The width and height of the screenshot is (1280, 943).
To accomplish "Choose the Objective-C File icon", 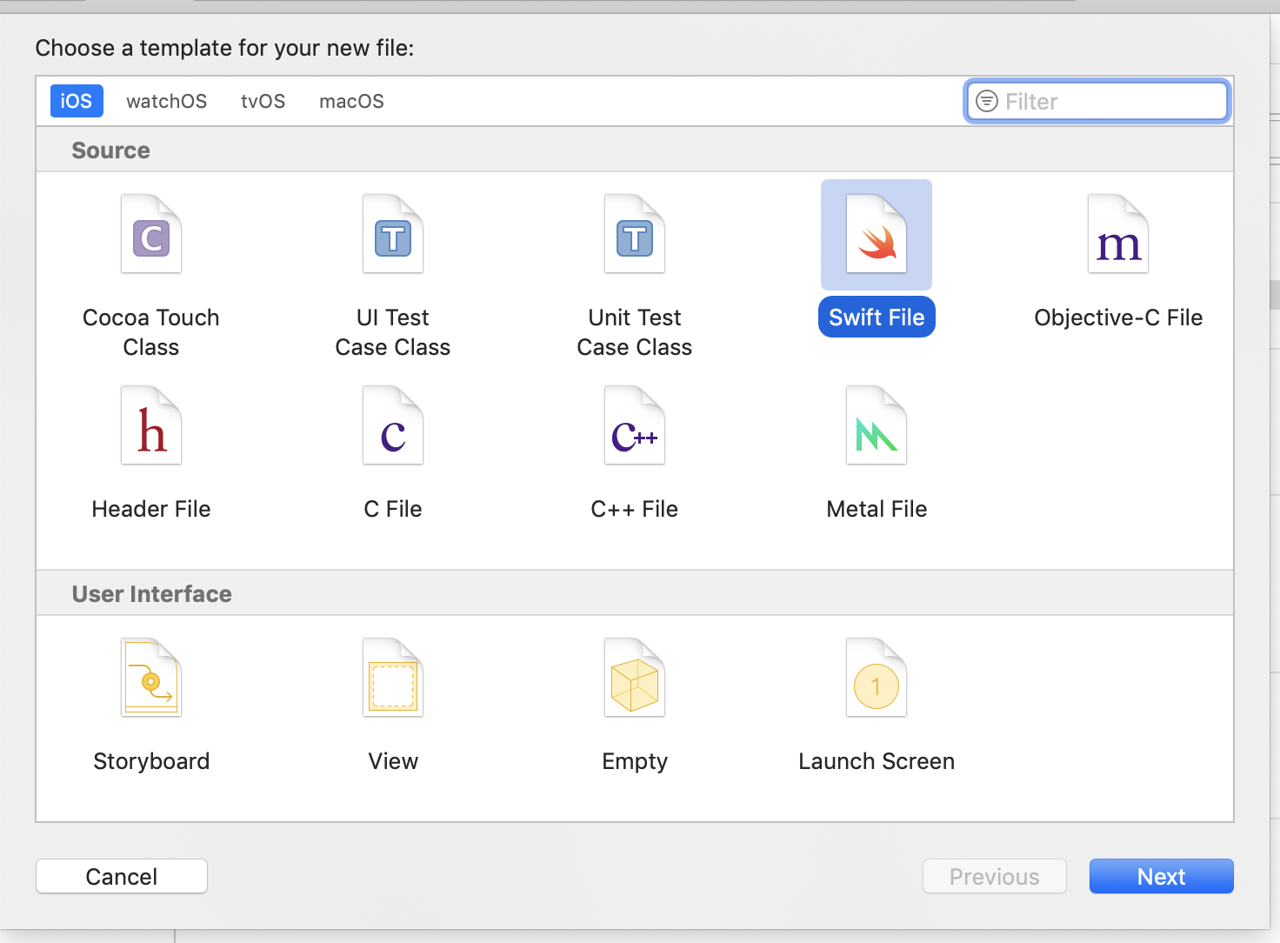I will click(x=1118, y=235).
